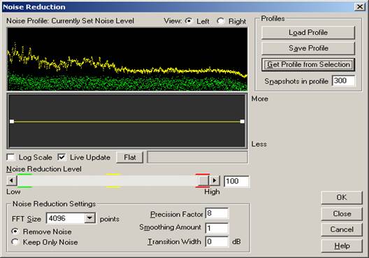
Task: Click the right arrow of Noise Reduction Level slider
Action: click(x=215, y=181)
